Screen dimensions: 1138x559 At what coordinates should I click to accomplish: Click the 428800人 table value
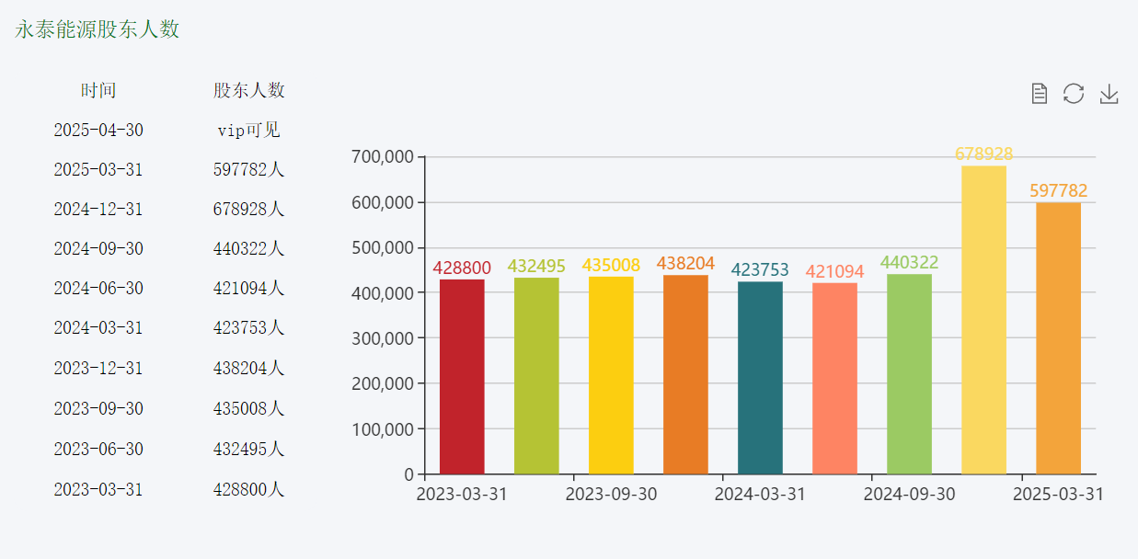(249, 490)
